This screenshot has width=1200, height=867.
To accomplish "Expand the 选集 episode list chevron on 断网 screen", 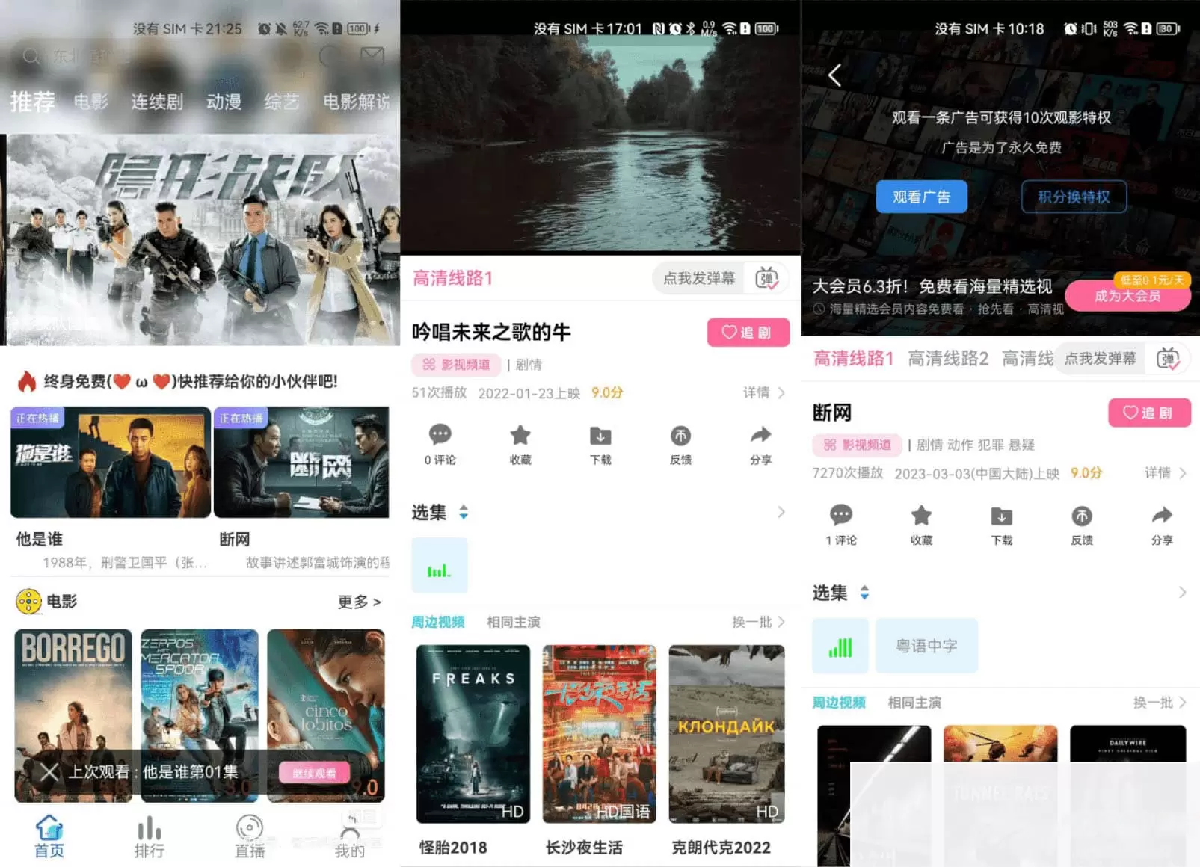I will 1182,593.
